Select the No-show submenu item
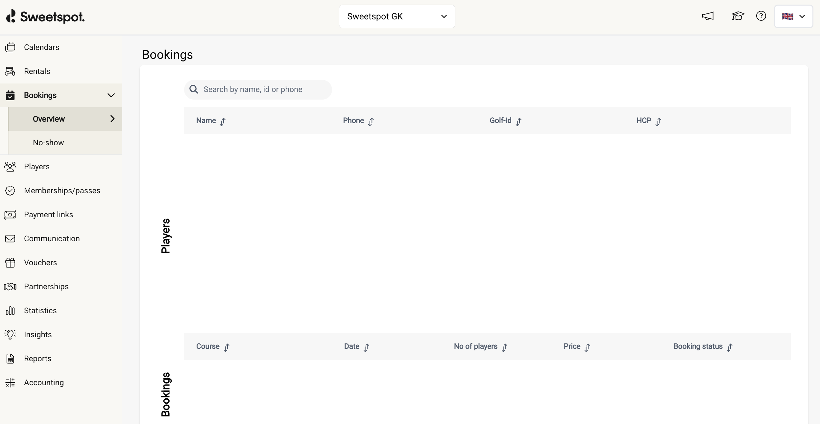Image resolution: width=820 pixels, height=424 pixels. 48,143
